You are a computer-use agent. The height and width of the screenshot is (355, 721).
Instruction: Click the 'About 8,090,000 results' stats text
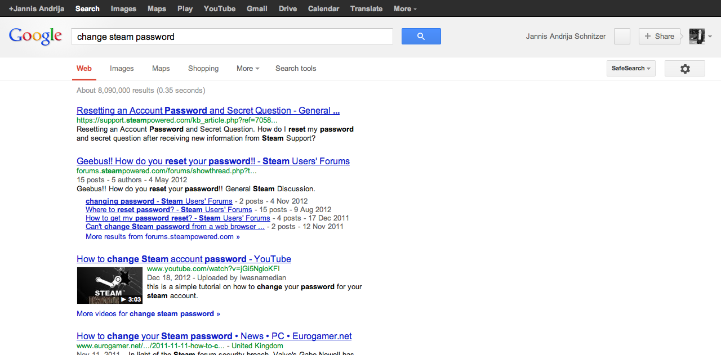pyautogui.click(x=141, y=91)
